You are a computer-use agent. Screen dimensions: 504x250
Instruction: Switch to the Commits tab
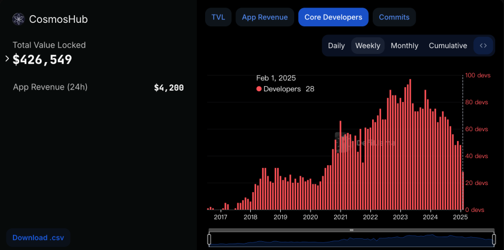tap(394, 17)
